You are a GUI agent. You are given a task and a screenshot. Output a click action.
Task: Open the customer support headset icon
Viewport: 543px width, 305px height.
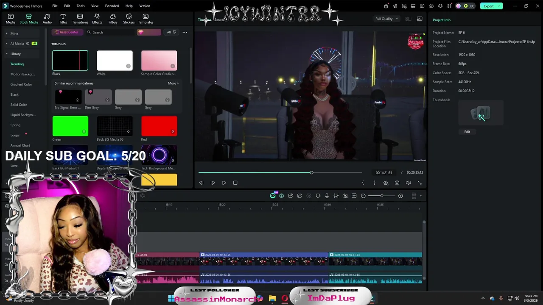coord(440,6)
